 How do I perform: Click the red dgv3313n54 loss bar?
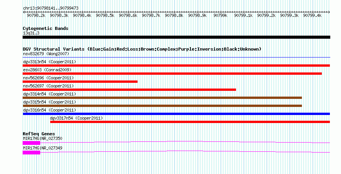(x=176, y=66)
